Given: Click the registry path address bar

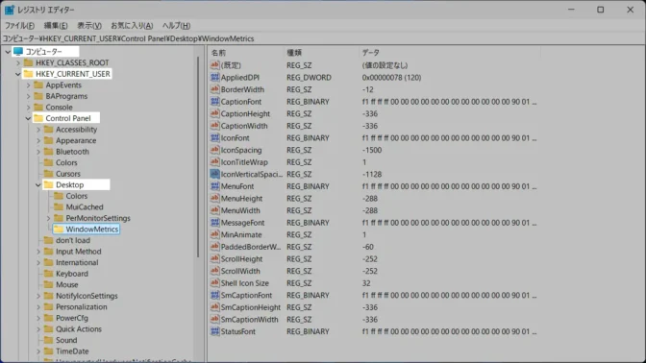Looking at the screenshot, I should pos(323,38).
